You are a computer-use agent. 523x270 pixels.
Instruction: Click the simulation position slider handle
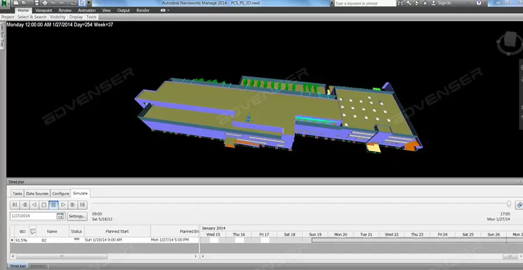point(508,204)
